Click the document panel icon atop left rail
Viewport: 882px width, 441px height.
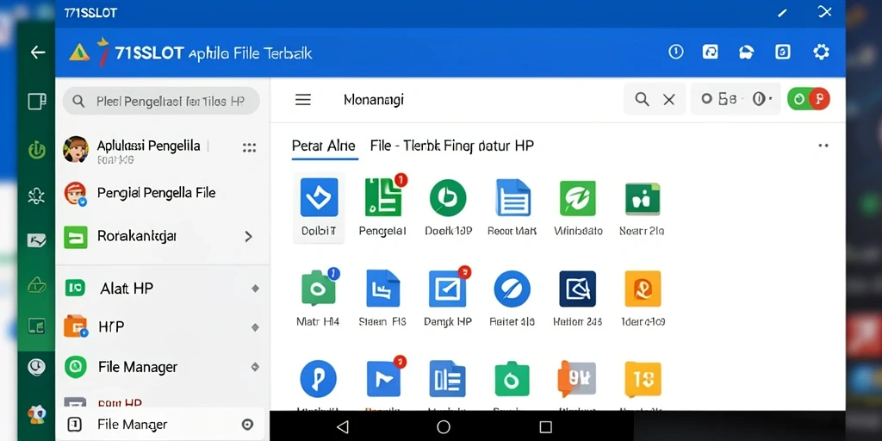pyautogui.click(x=36, y=102)
